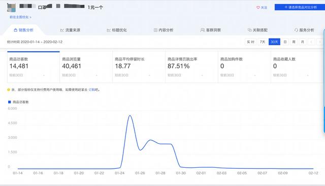Go to previous period with left arrow
The width and height of the screenshot is (325, 186).
click(x=311, y=42)
